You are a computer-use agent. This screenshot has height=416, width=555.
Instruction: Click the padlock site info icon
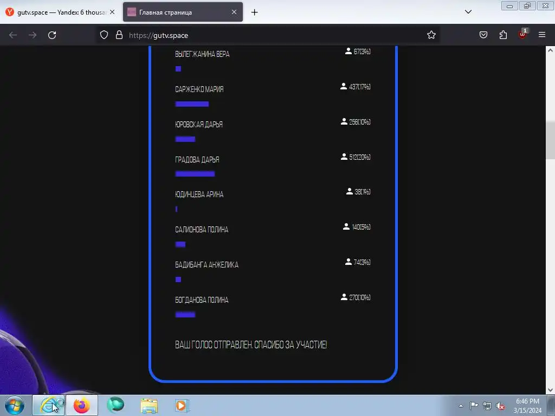coord(119,35)
